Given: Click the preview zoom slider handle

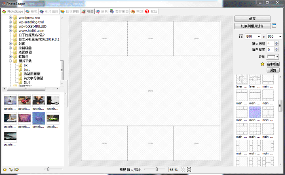Looking at the screenshot, I should 157,169.
